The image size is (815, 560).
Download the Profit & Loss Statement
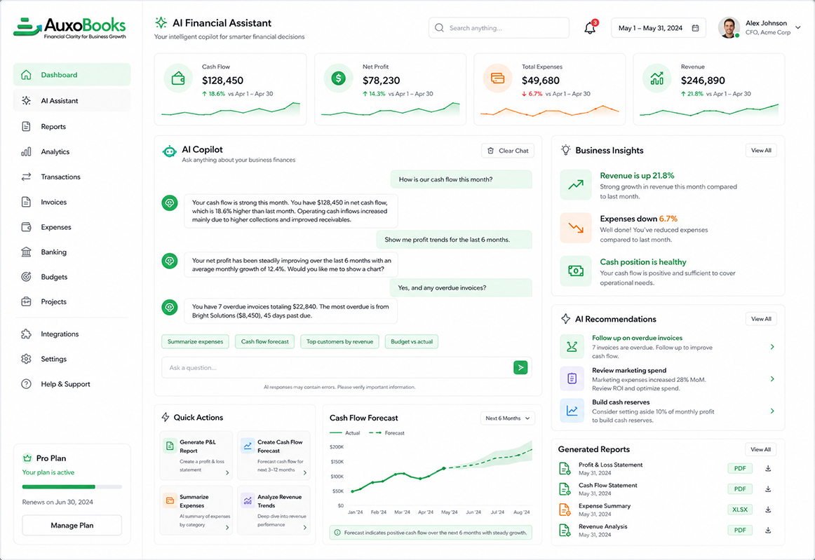click(x=768, y=469)
